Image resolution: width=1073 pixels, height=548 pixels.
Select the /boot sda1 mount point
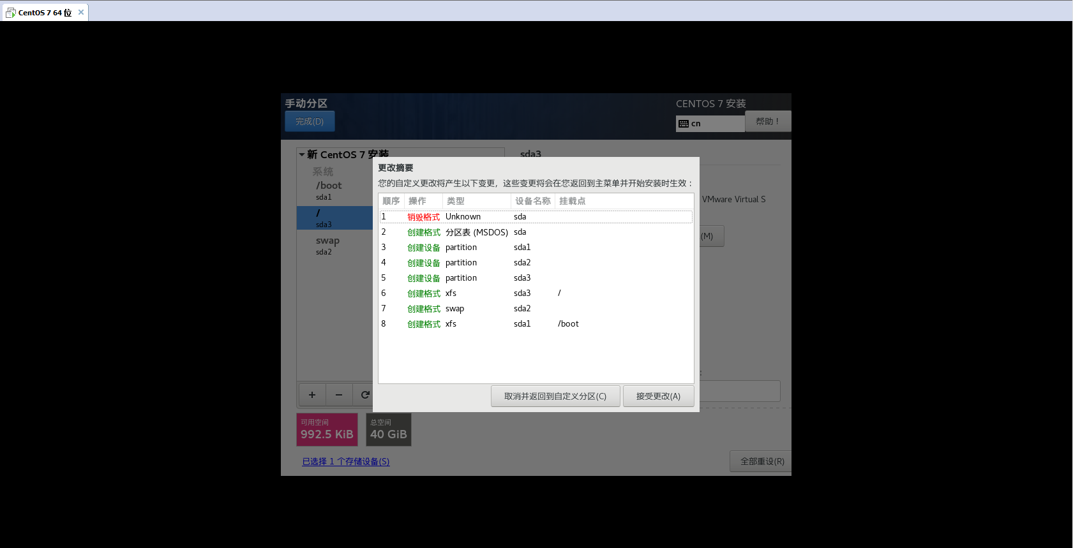pos(335,191)
